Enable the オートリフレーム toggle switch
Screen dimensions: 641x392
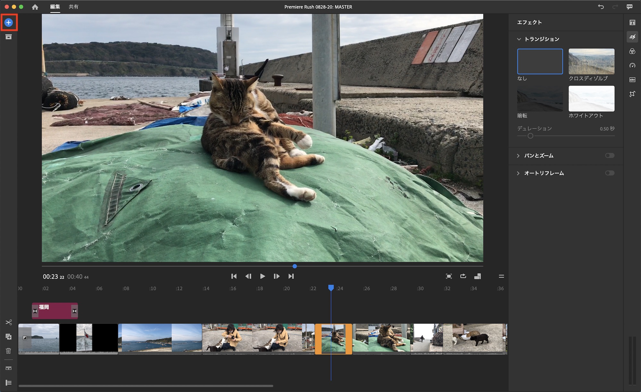[x=610, y=173]
